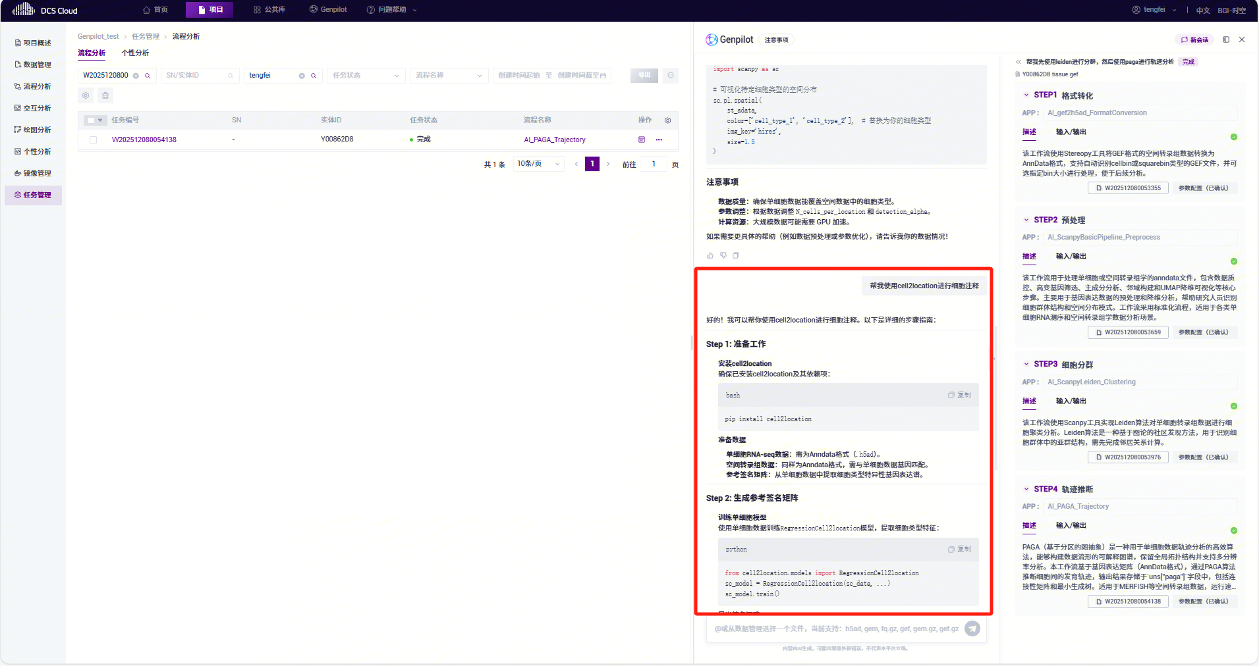Copy the Genpilot response using the copy icon

(x=736, y=255)
